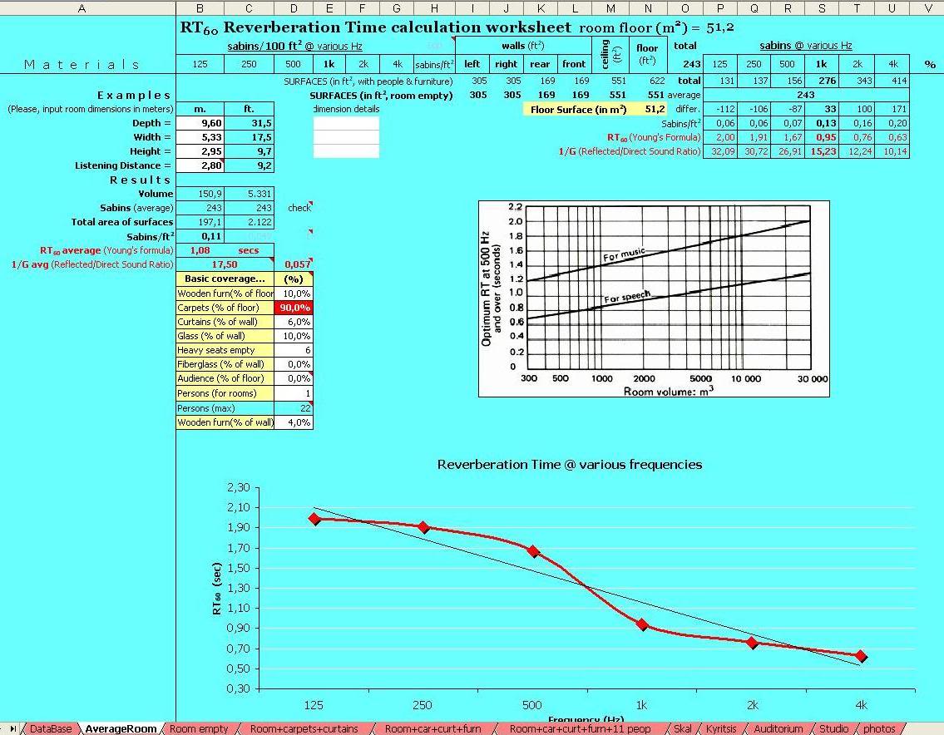
Task: Click the Glass percentage cell 10,0%
Action: click(294, 336)
